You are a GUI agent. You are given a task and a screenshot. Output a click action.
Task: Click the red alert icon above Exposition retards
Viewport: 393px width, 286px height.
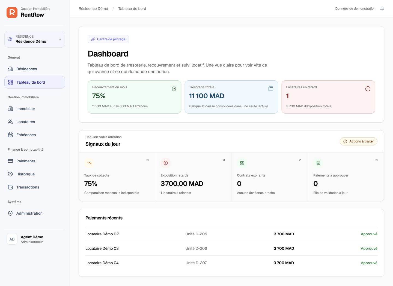(166, 163)
